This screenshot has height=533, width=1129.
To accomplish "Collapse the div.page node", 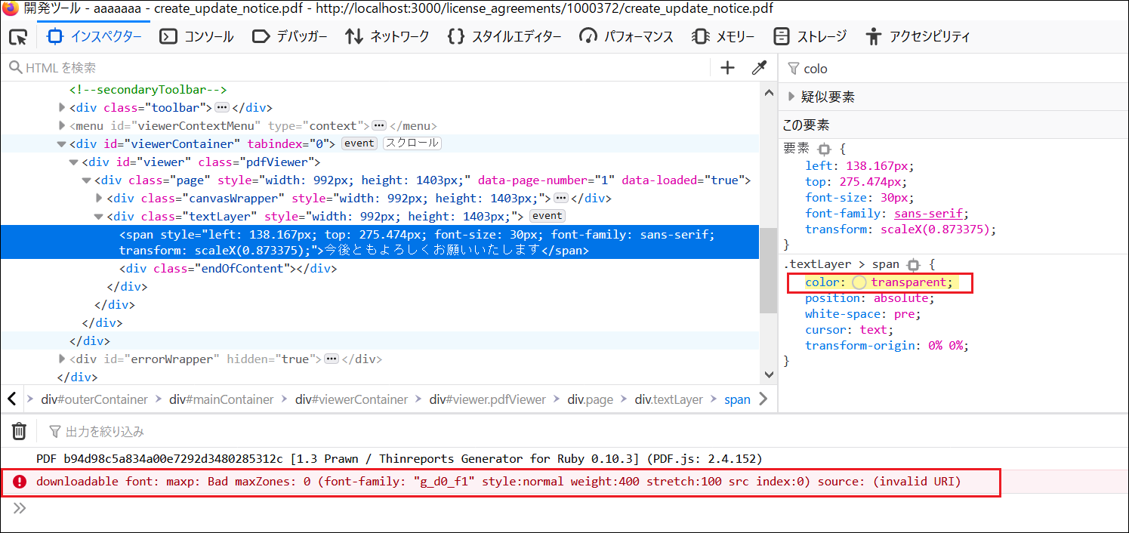I will tap(86, 180).
